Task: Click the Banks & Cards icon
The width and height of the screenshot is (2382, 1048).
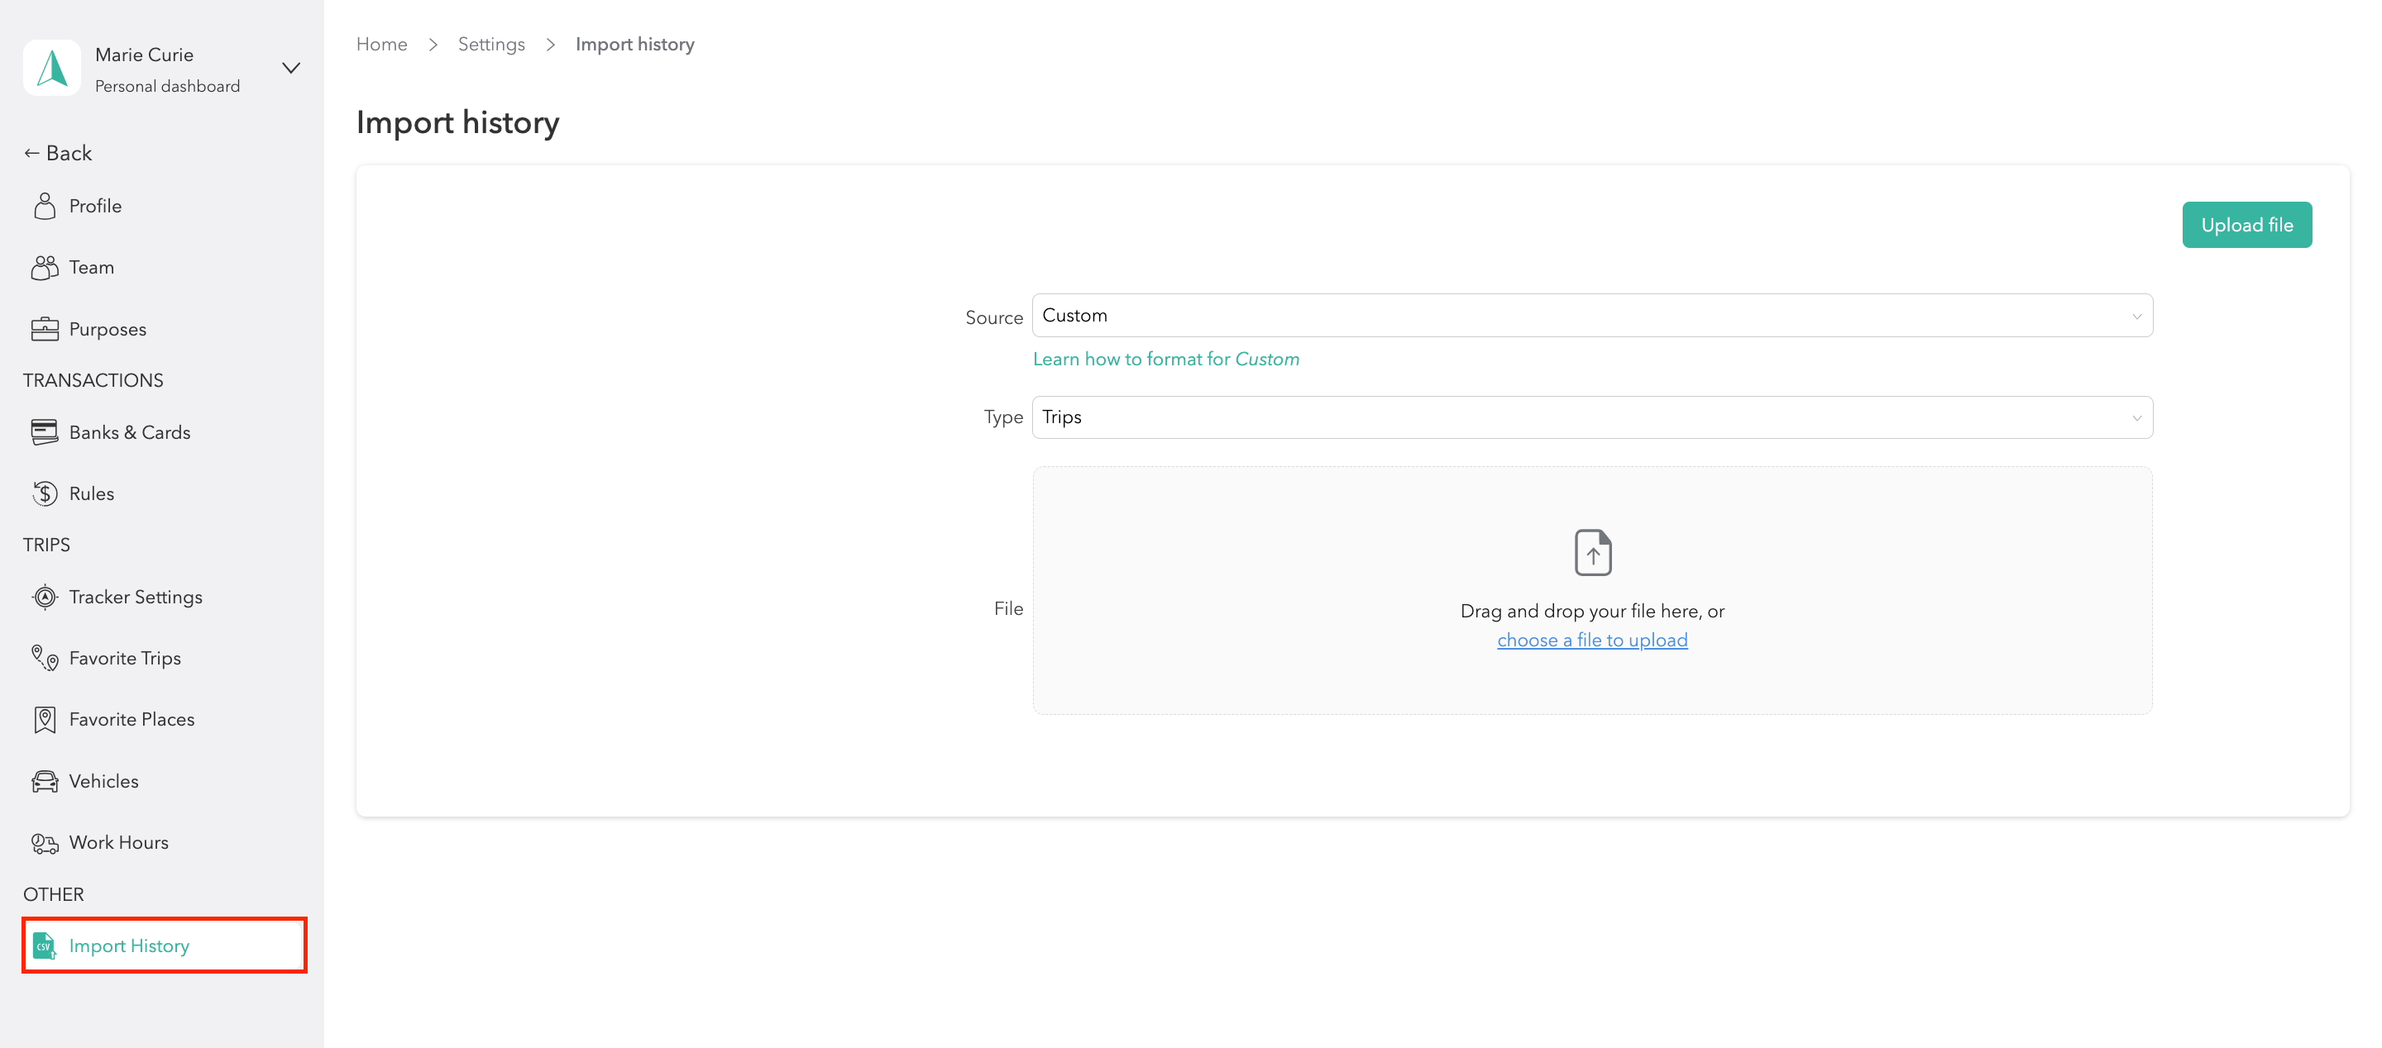Action: [x=45, y=431]
